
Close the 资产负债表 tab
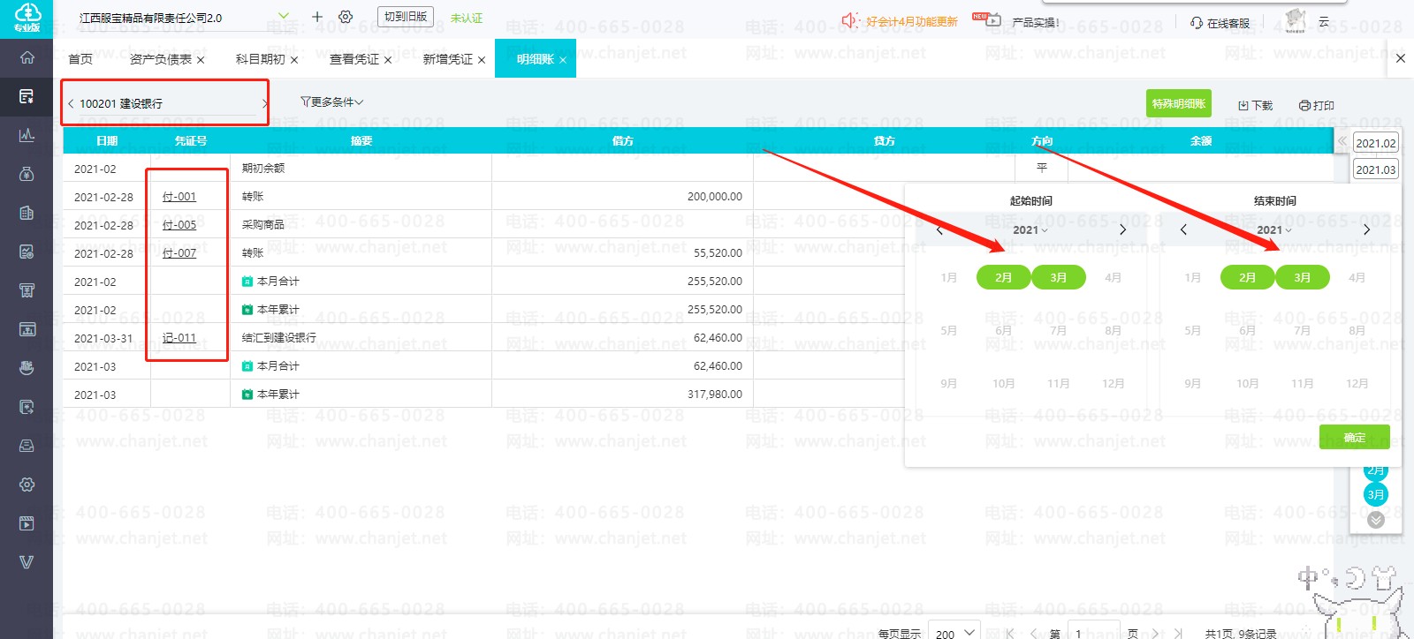click(201, 60)
